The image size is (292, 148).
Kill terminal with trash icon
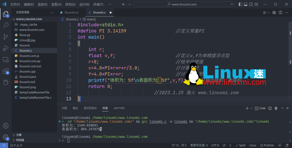276,108
